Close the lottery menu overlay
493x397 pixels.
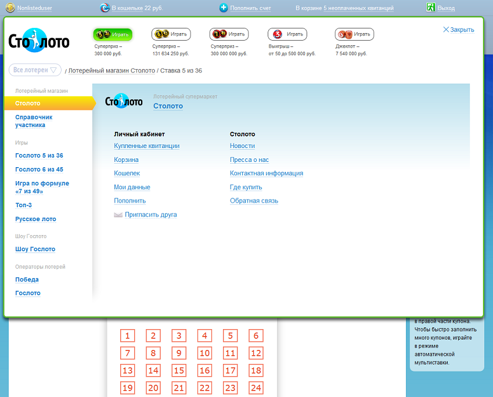(x=458, y=30)
